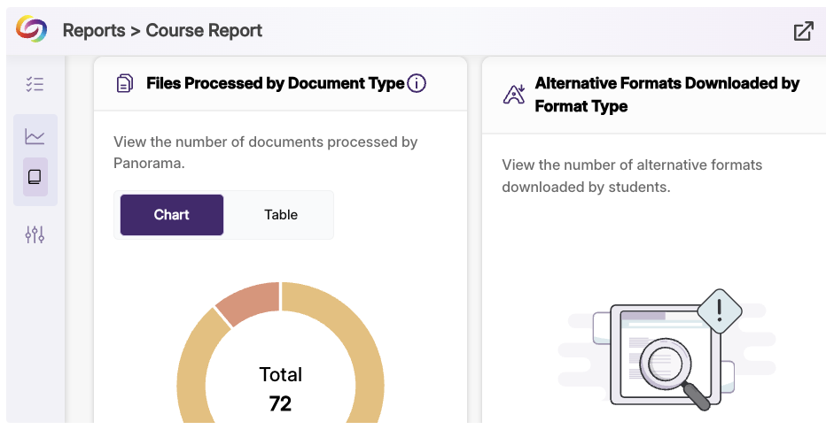Click the Files Processed by Document Type heading
This screenshot has height=437, width=826.
[275, 83]
